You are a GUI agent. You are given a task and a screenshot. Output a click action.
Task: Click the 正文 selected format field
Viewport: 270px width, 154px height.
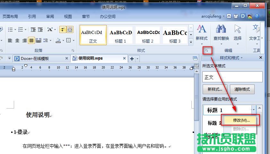pos(232,77)
